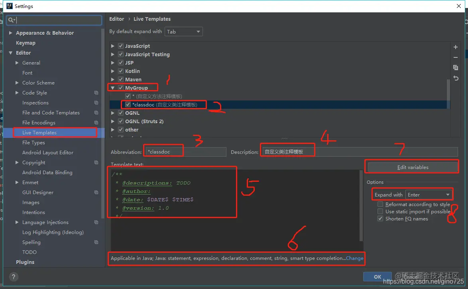468x289 pixels.
Task: Select Live Templates in the sidebar
Action: tap(39, 133)
